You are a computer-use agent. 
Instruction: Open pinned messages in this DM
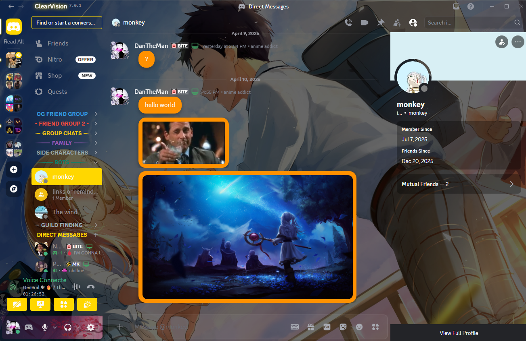click(381, 23)
